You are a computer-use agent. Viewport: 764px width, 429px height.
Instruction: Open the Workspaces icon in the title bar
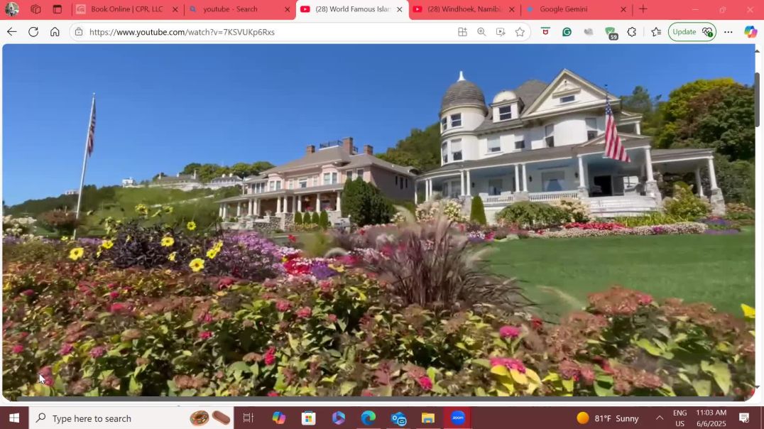[x=36, y=9]
